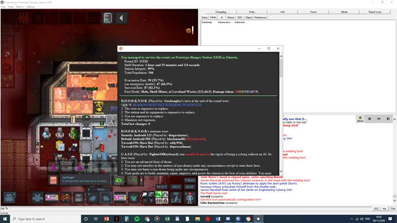The image size is (397, 223).
Task: Select the syringe item in storage
Action: [x=132, y=180]
